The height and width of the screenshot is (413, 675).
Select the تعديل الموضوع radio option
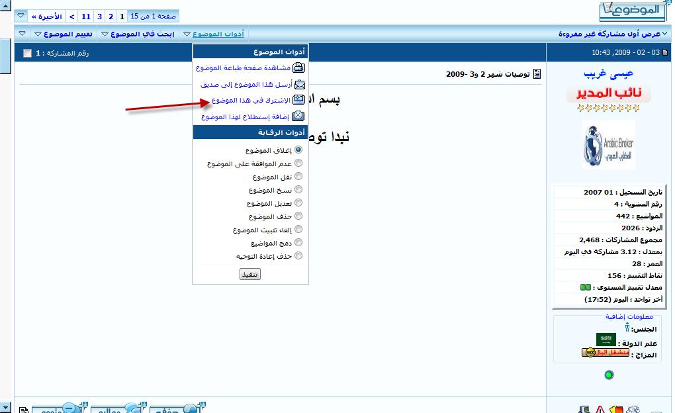[x=298, y=203]
